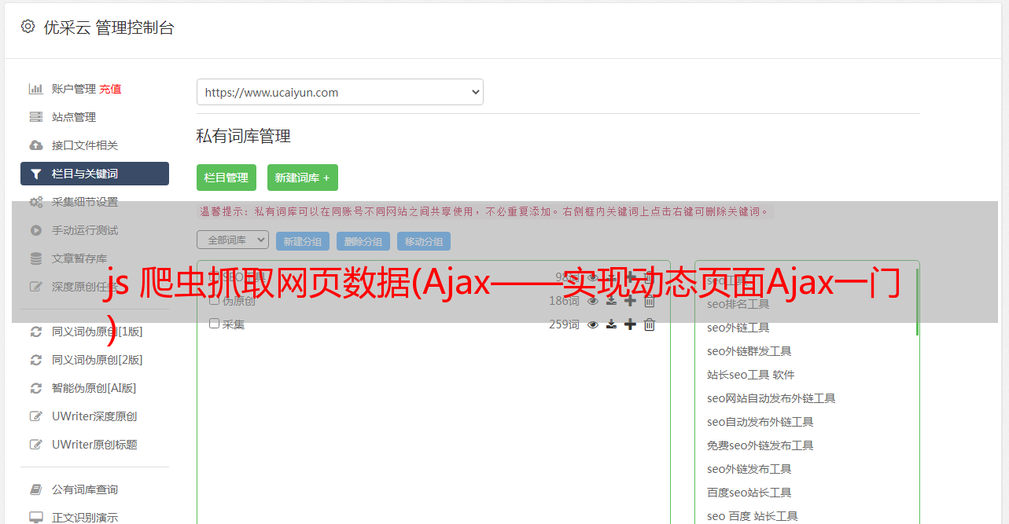Click refresh icon beside 智能伪原创[AI版]
Image resolution: width=1009 pixels, height=524 pixels.
tap(35, 388)
